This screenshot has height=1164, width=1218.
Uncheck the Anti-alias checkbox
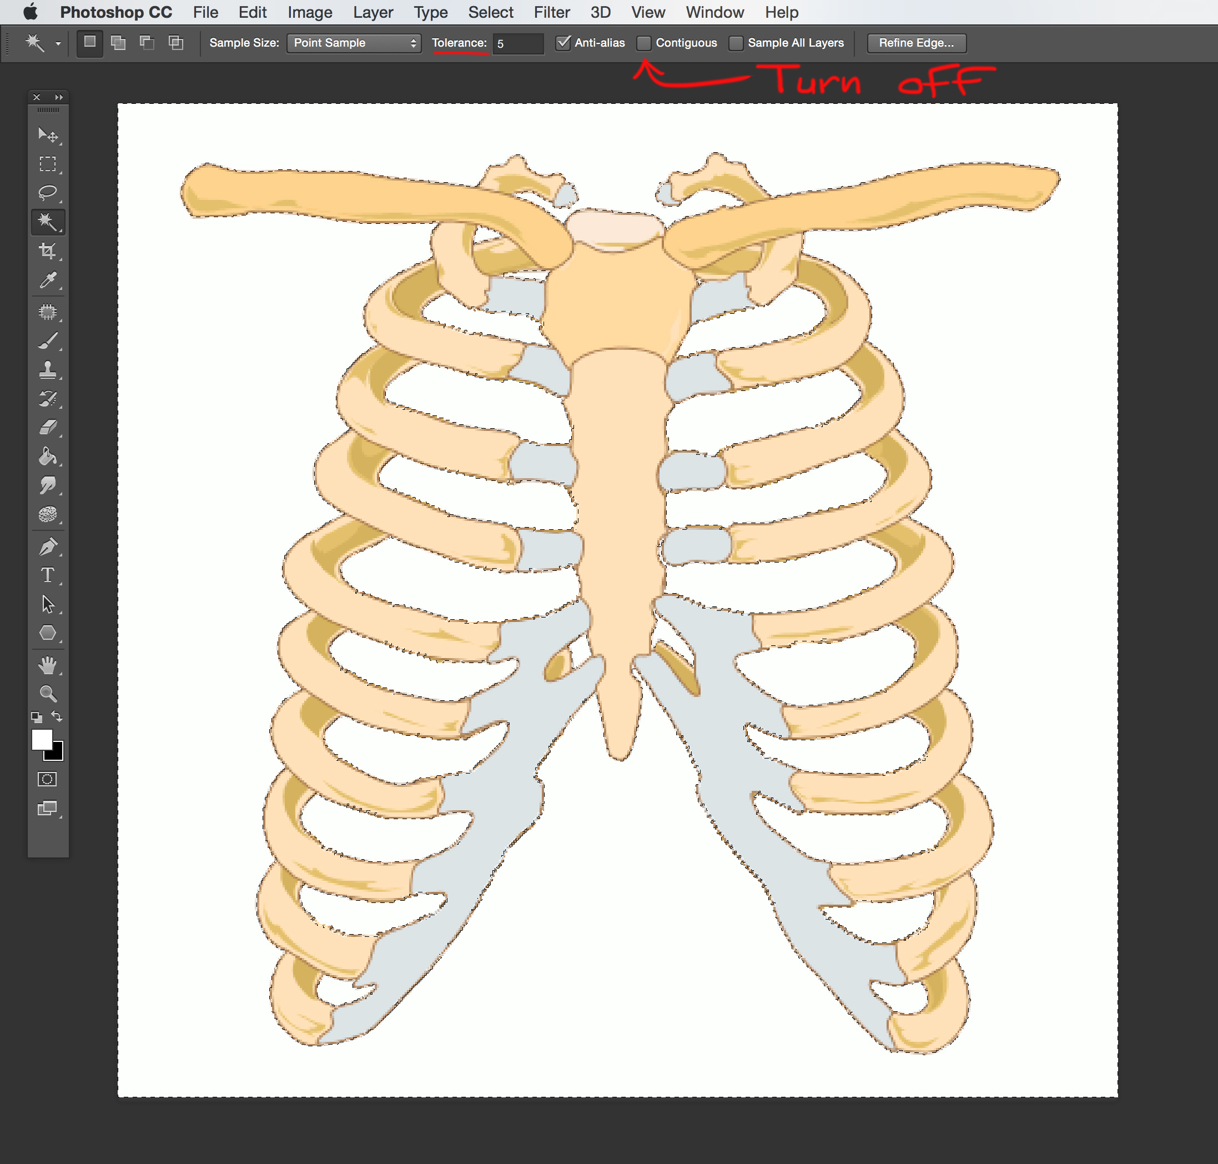(x=563, y=42)
